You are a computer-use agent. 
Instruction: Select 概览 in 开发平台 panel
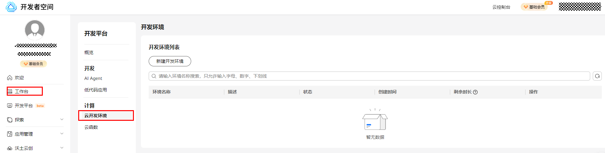click(89, 53)
